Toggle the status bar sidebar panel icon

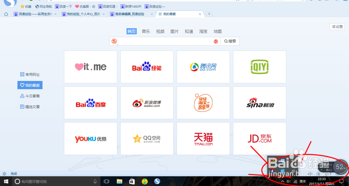[5, 174]
